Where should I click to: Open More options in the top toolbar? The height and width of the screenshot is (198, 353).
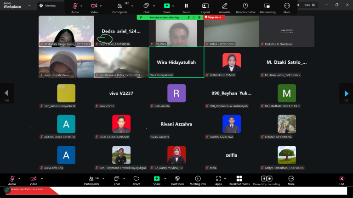(x=287, y=6)
